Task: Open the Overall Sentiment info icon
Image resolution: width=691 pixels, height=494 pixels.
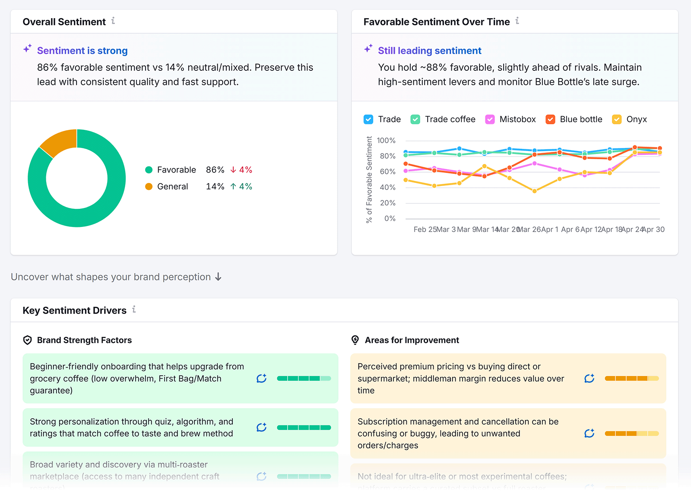Action: (113, 21)
